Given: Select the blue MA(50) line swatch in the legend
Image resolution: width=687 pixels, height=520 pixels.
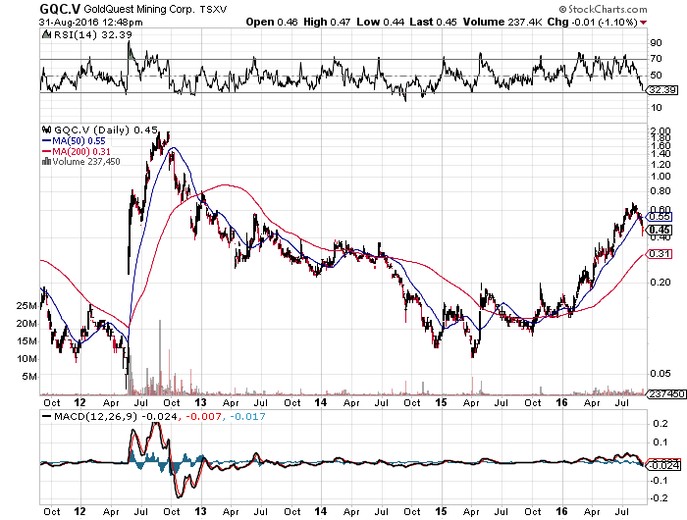Looking at the screenshot, I should pos(46,140).
